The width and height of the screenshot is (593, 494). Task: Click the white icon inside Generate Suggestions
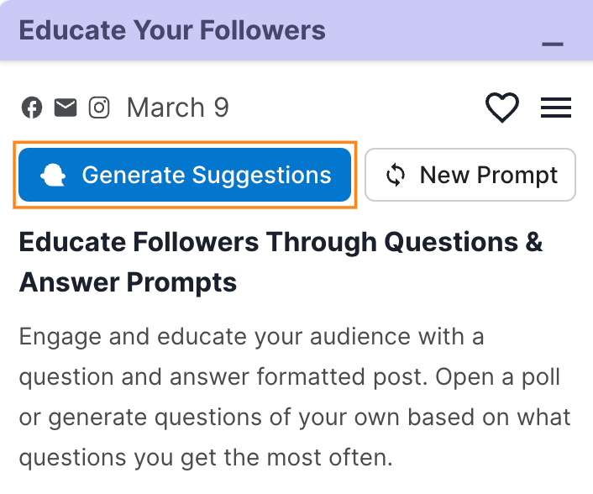point(54,175)
